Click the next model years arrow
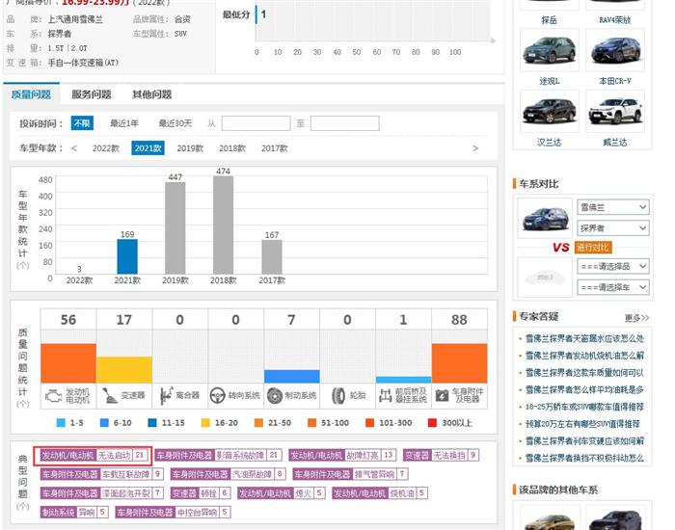 475,148
